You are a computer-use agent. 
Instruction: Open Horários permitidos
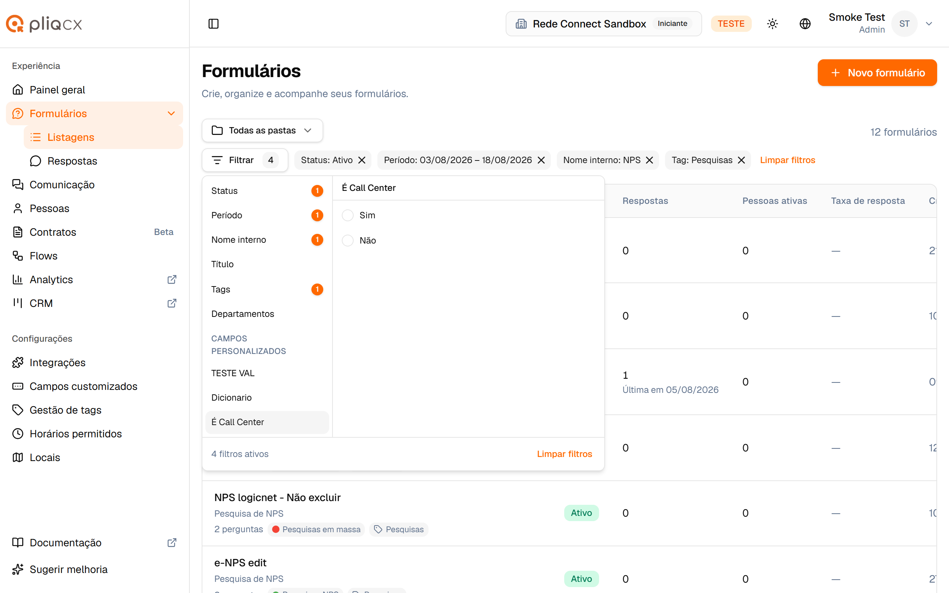tap(94, 433)
